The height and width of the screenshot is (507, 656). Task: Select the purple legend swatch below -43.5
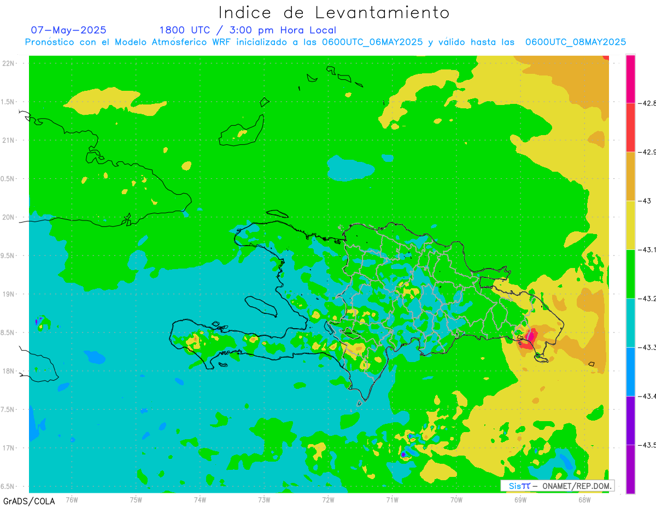click(x=630, y=469)
